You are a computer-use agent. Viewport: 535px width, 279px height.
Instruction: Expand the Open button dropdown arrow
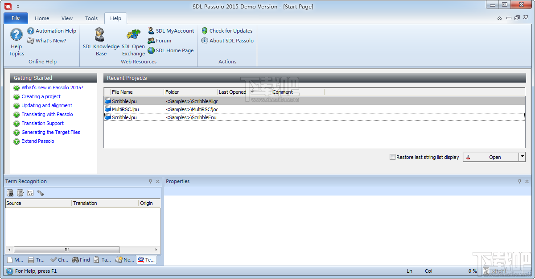tap(522, 157)
